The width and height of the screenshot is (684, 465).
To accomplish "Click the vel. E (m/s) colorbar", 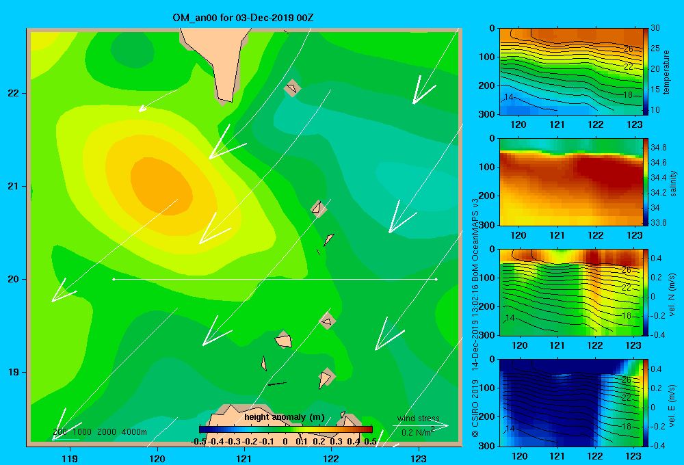I will click(x=646, y=403).
